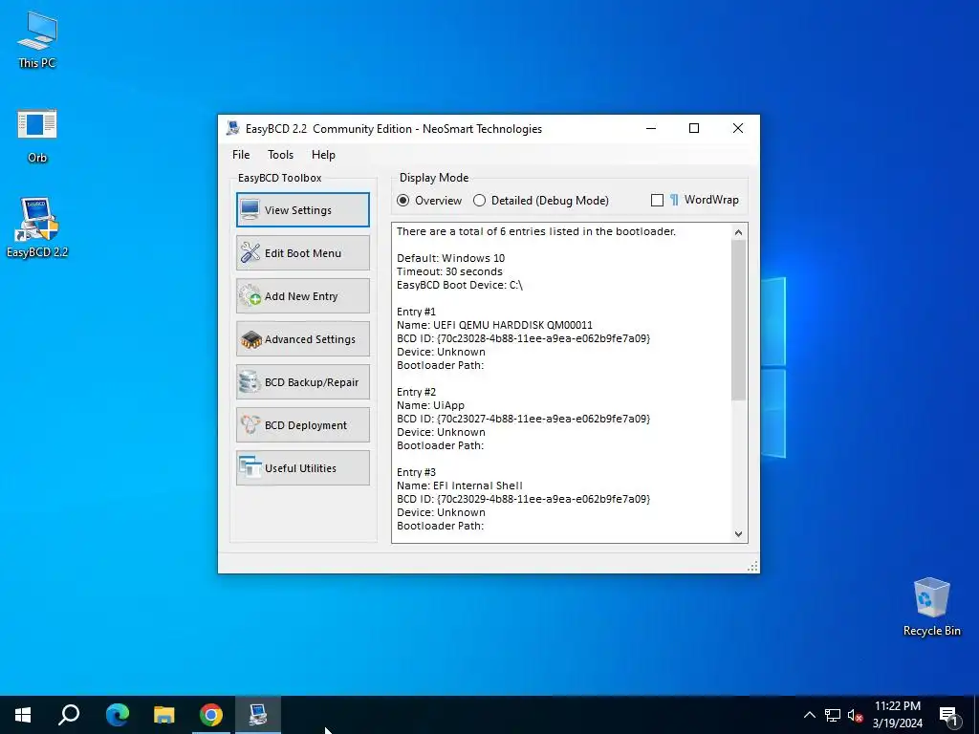979x734 pixels.
Task: Click the window resize grip
Action: (753, 566)
